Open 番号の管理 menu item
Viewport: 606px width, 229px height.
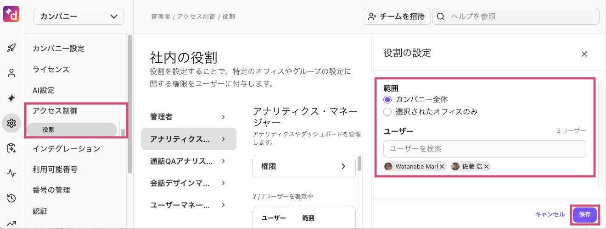pos(51,190)
